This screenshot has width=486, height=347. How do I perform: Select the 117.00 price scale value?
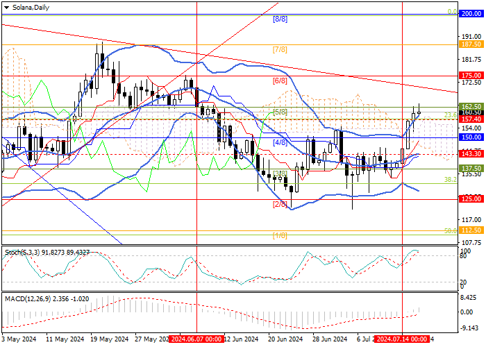[471, 220]
